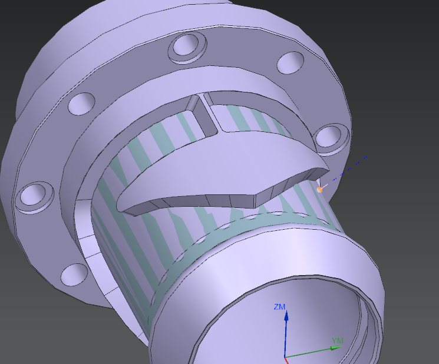This screenshot has height=364, width=439.
Task: Click the ZM axis label
Action: [280, 307]
